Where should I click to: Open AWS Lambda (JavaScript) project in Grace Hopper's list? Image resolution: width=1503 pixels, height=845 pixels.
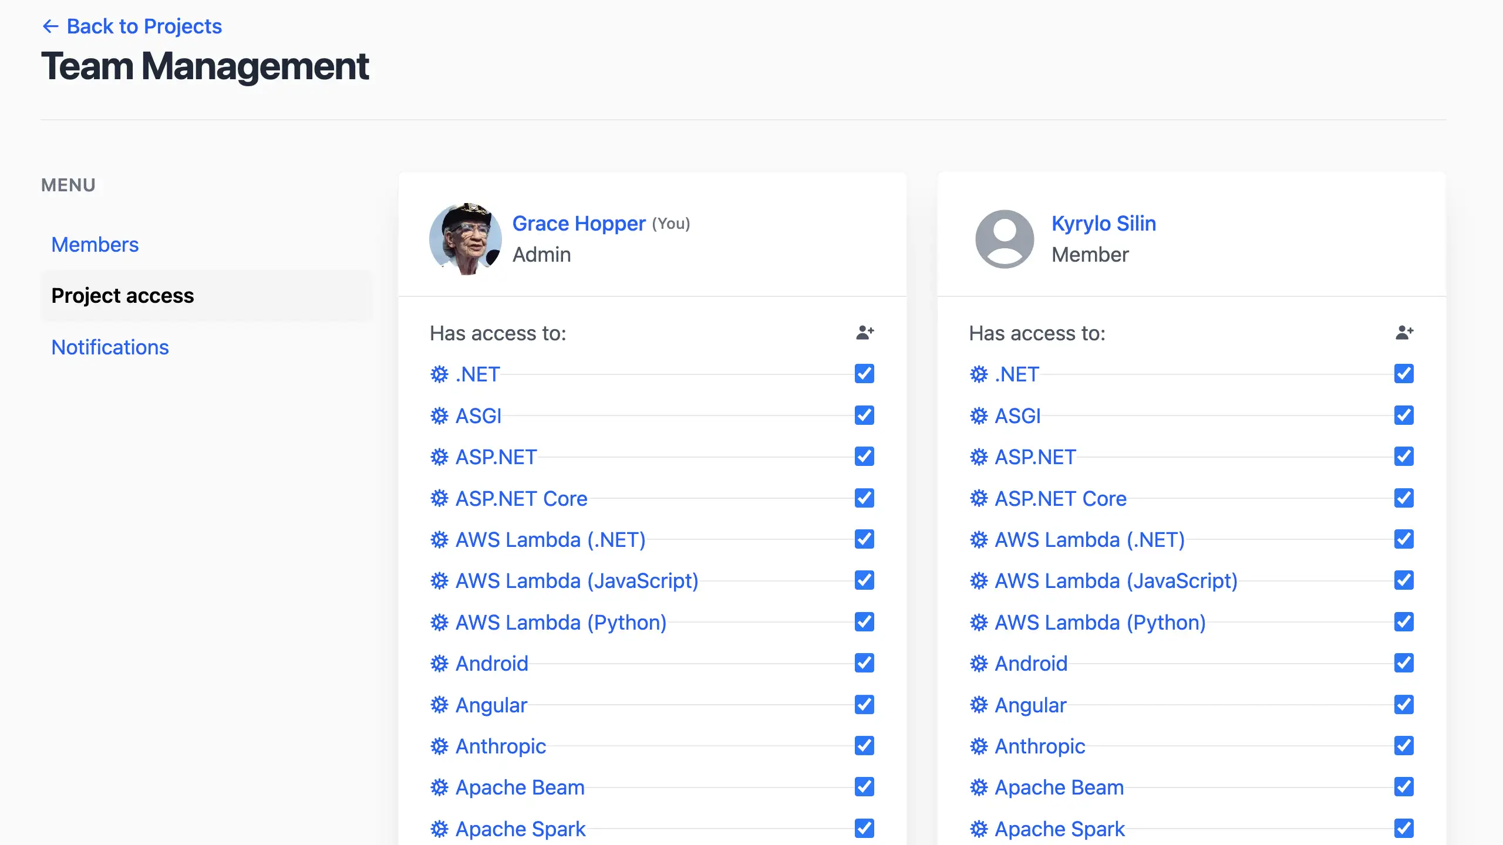[x=577, y=581]
